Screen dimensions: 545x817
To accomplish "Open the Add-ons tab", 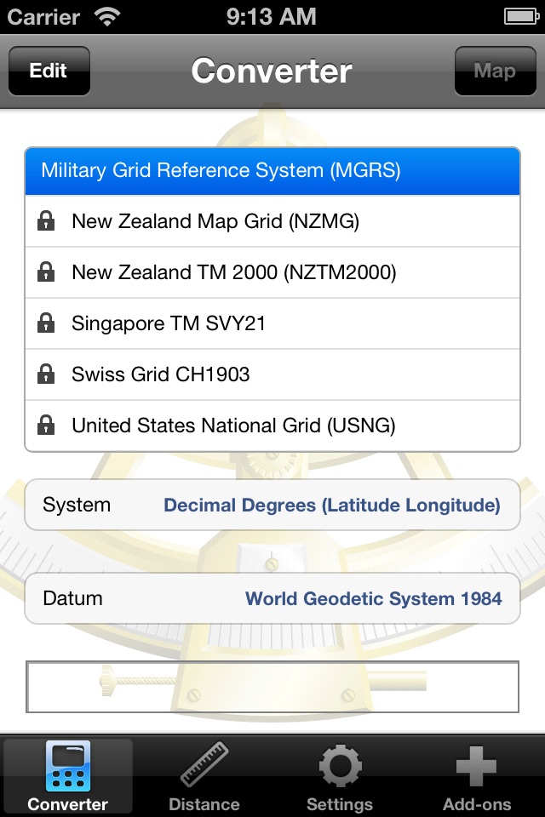I will coord(477,776).
